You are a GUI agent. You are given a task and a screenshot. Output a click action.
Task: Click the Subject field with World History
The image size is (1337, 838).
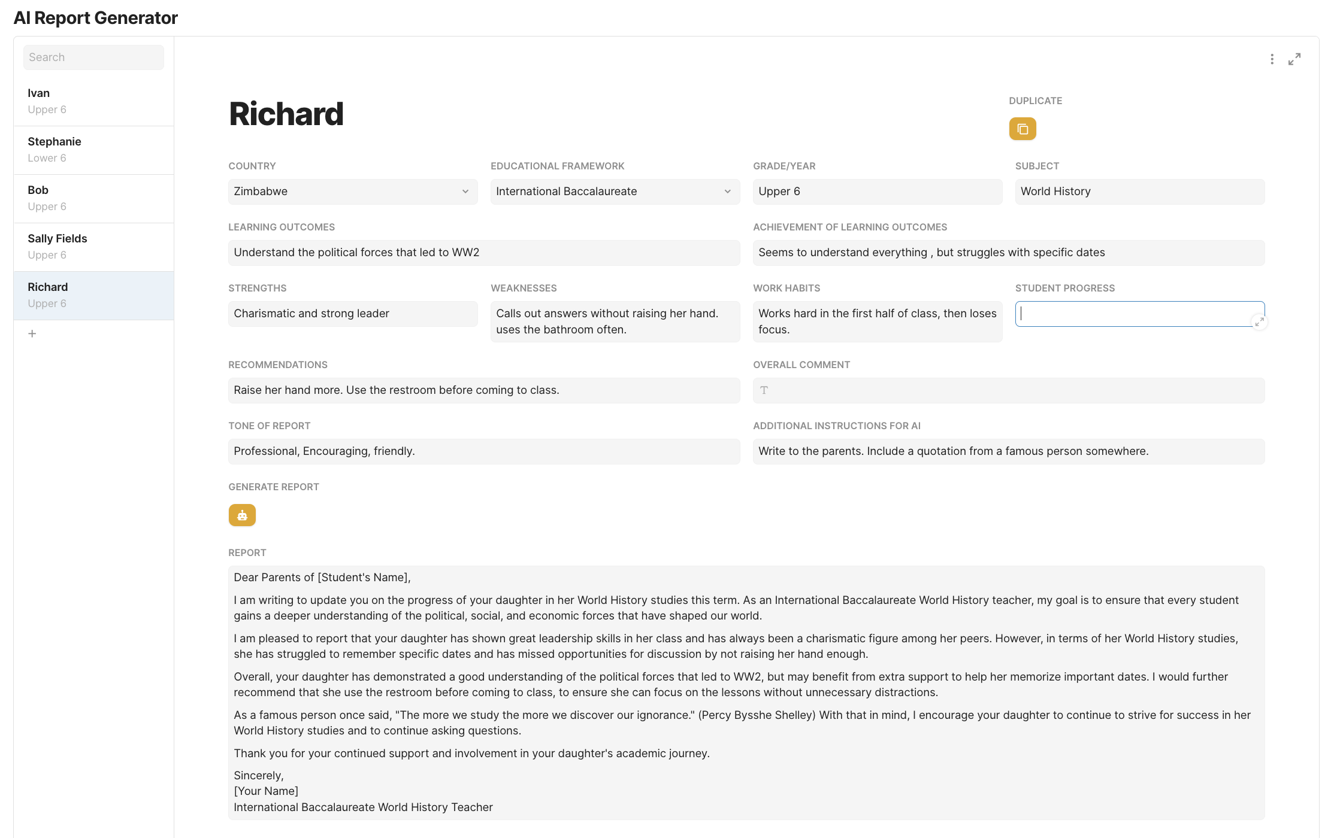[1139, 192]
